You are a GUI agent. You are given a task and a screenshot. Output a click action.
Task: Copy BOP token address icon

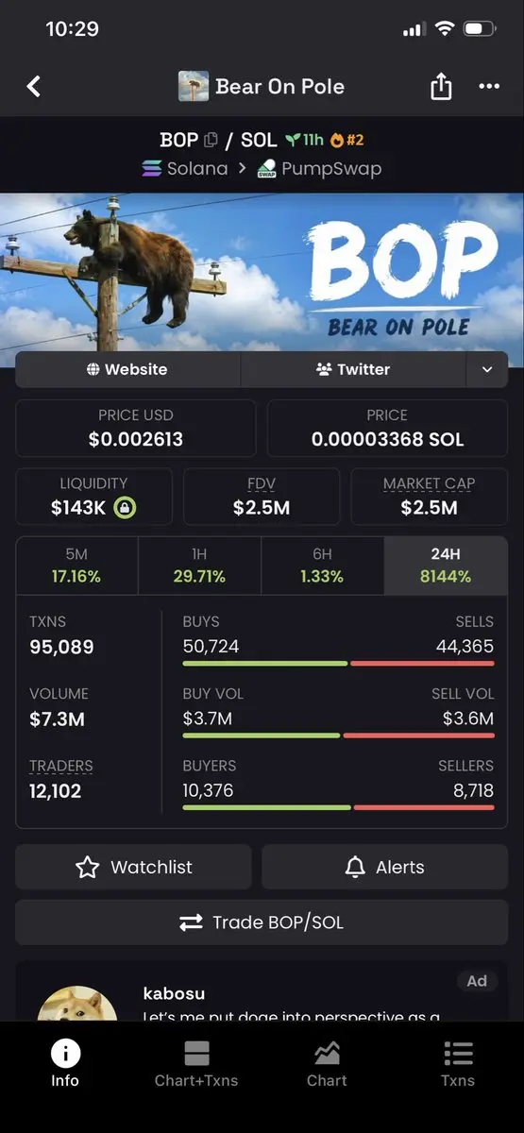(211, 140)
